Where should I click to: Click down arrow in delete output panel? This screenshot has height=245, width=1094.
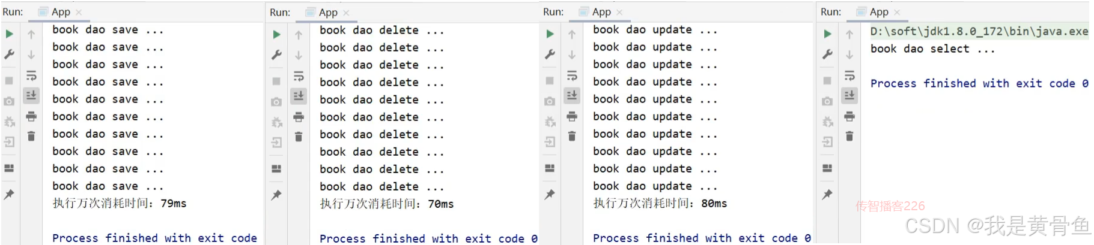pyautogui.click(x=299, y=55)
